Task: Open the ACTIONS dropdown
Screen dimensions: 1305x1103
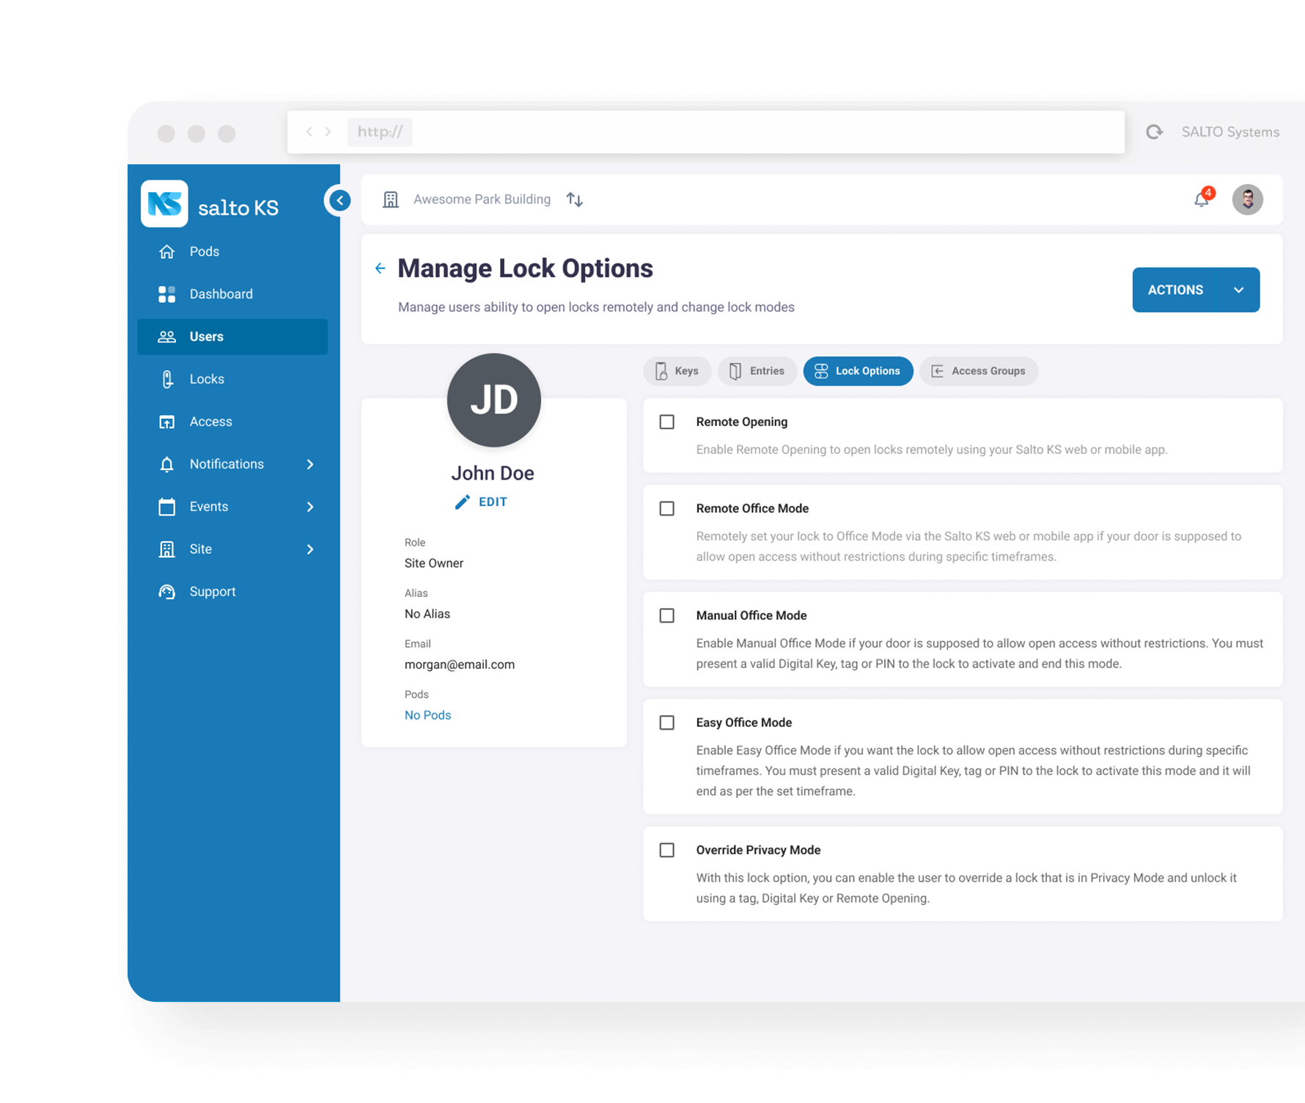Action: coord(1195,290)
